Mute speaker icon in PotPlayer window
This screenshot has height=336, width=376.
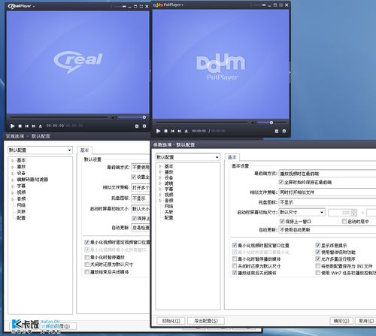pos(253,123)
